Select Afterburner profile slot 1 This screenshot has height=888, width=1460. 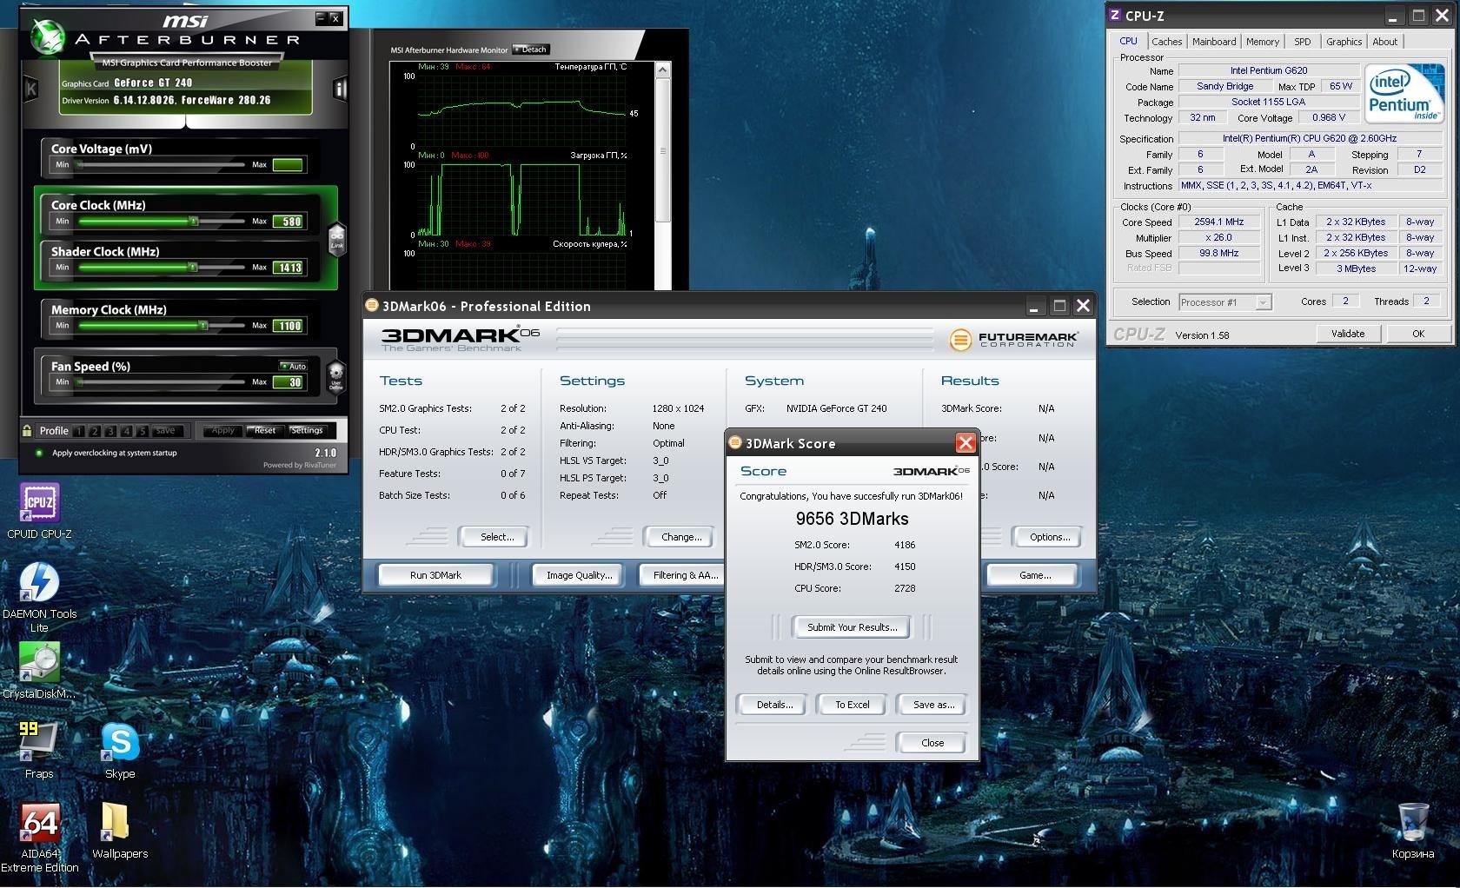79,431
